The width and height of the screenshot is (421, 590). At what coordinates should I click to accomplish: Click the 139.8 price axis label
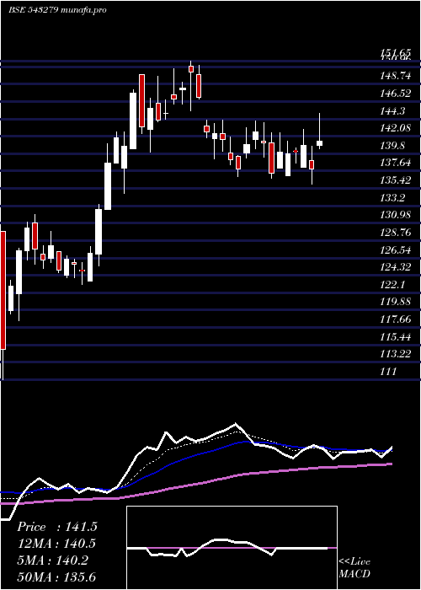click(x=392, y=146)
